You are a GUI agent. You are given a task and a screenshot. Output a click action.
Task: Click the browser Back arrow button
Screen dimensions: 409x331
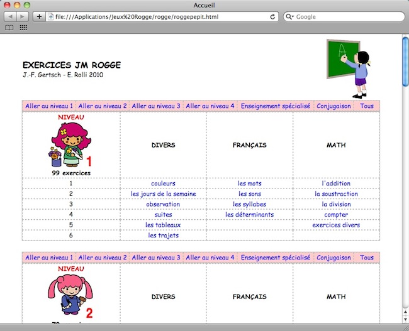click(x=10, y=16)
